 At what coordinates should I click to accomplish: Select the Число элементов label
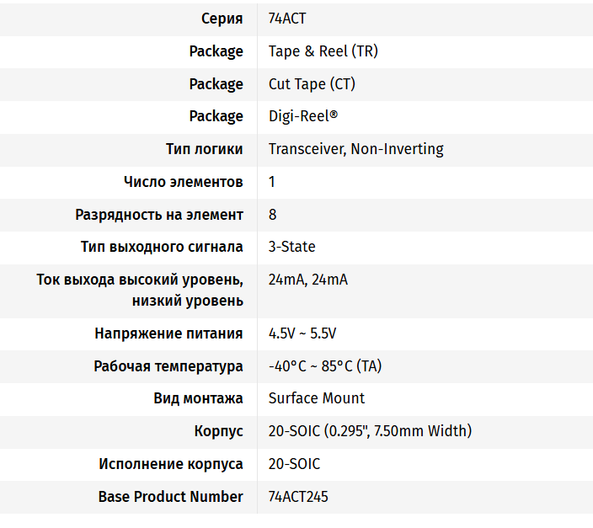(183, 182)
